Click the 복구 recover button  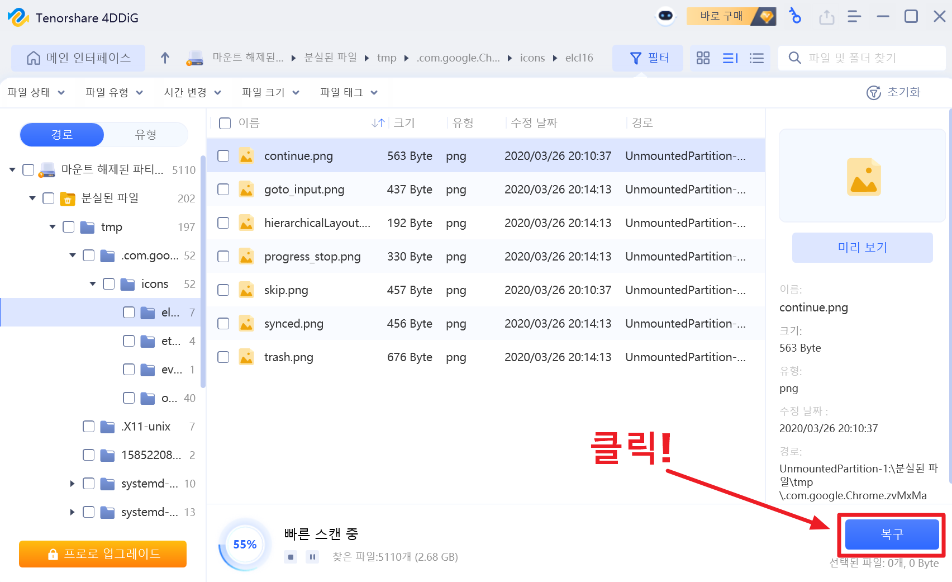tap(892, 534)
